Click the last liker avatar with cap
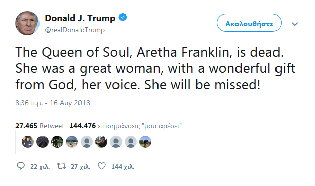Viewport: 315px width, 186px height. tap(145, 142)
